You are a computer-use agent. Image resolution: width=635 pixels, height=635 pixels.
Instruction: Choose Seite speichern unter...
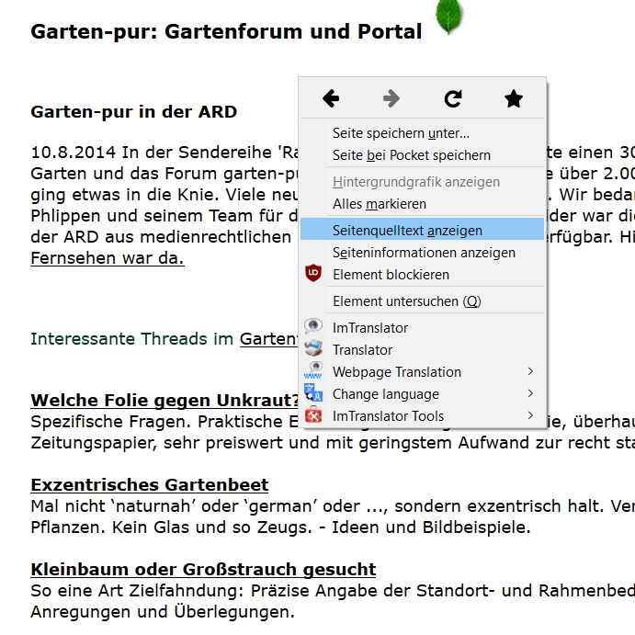click(x=401, y=133)
